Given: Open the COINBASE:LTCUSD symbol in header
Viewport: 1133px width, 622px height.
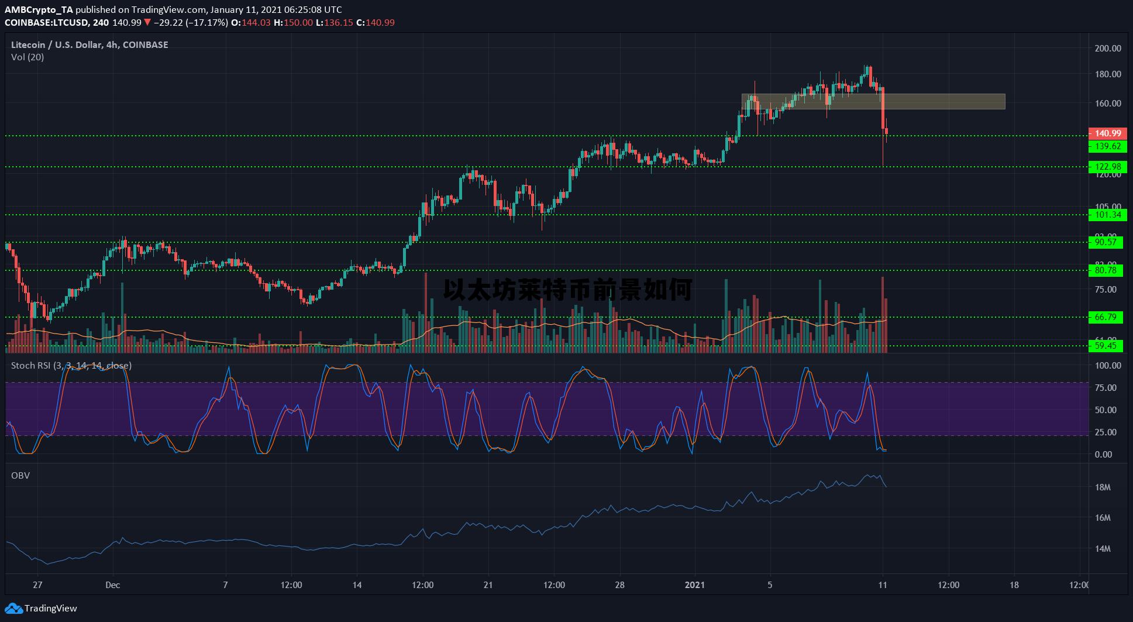Looking at the screenshot, I should pyautogui.click(x=47, y=23).
